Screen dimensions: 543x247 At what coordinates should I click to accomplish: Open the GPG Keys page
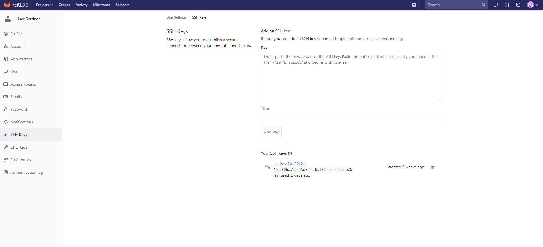tap(31, 147)
